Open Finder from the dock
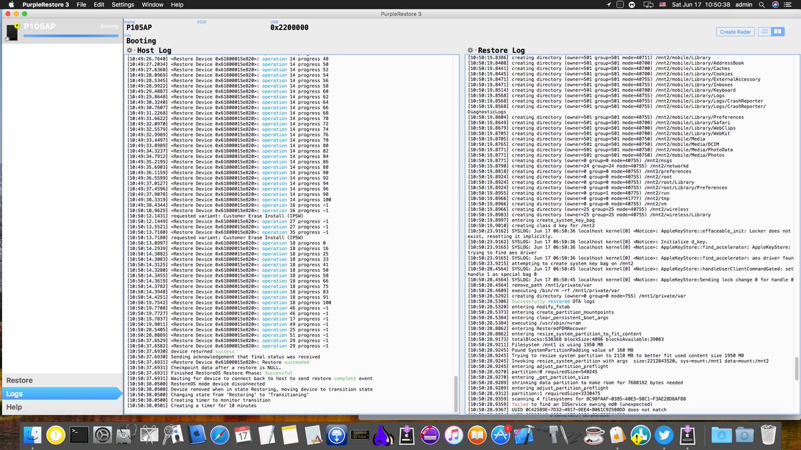 [x=32, y=435]
